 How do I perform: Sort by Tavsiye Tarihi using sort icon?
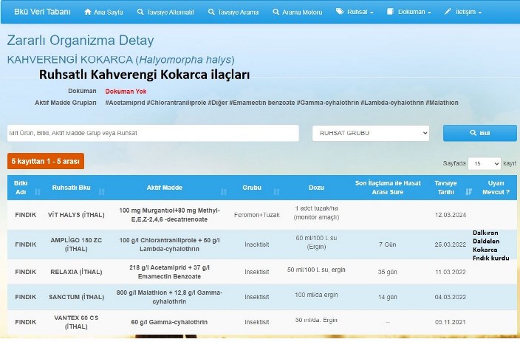(468, 192)
